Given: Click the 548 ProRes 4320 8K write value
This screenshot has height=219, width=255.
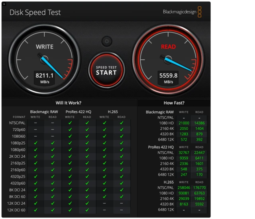Looking at the screenshot, I should coord(184,169).
